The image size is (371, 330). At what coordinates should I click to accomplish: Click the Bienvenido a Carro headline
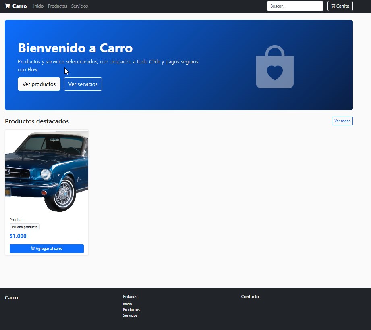(x=75, y=48)
